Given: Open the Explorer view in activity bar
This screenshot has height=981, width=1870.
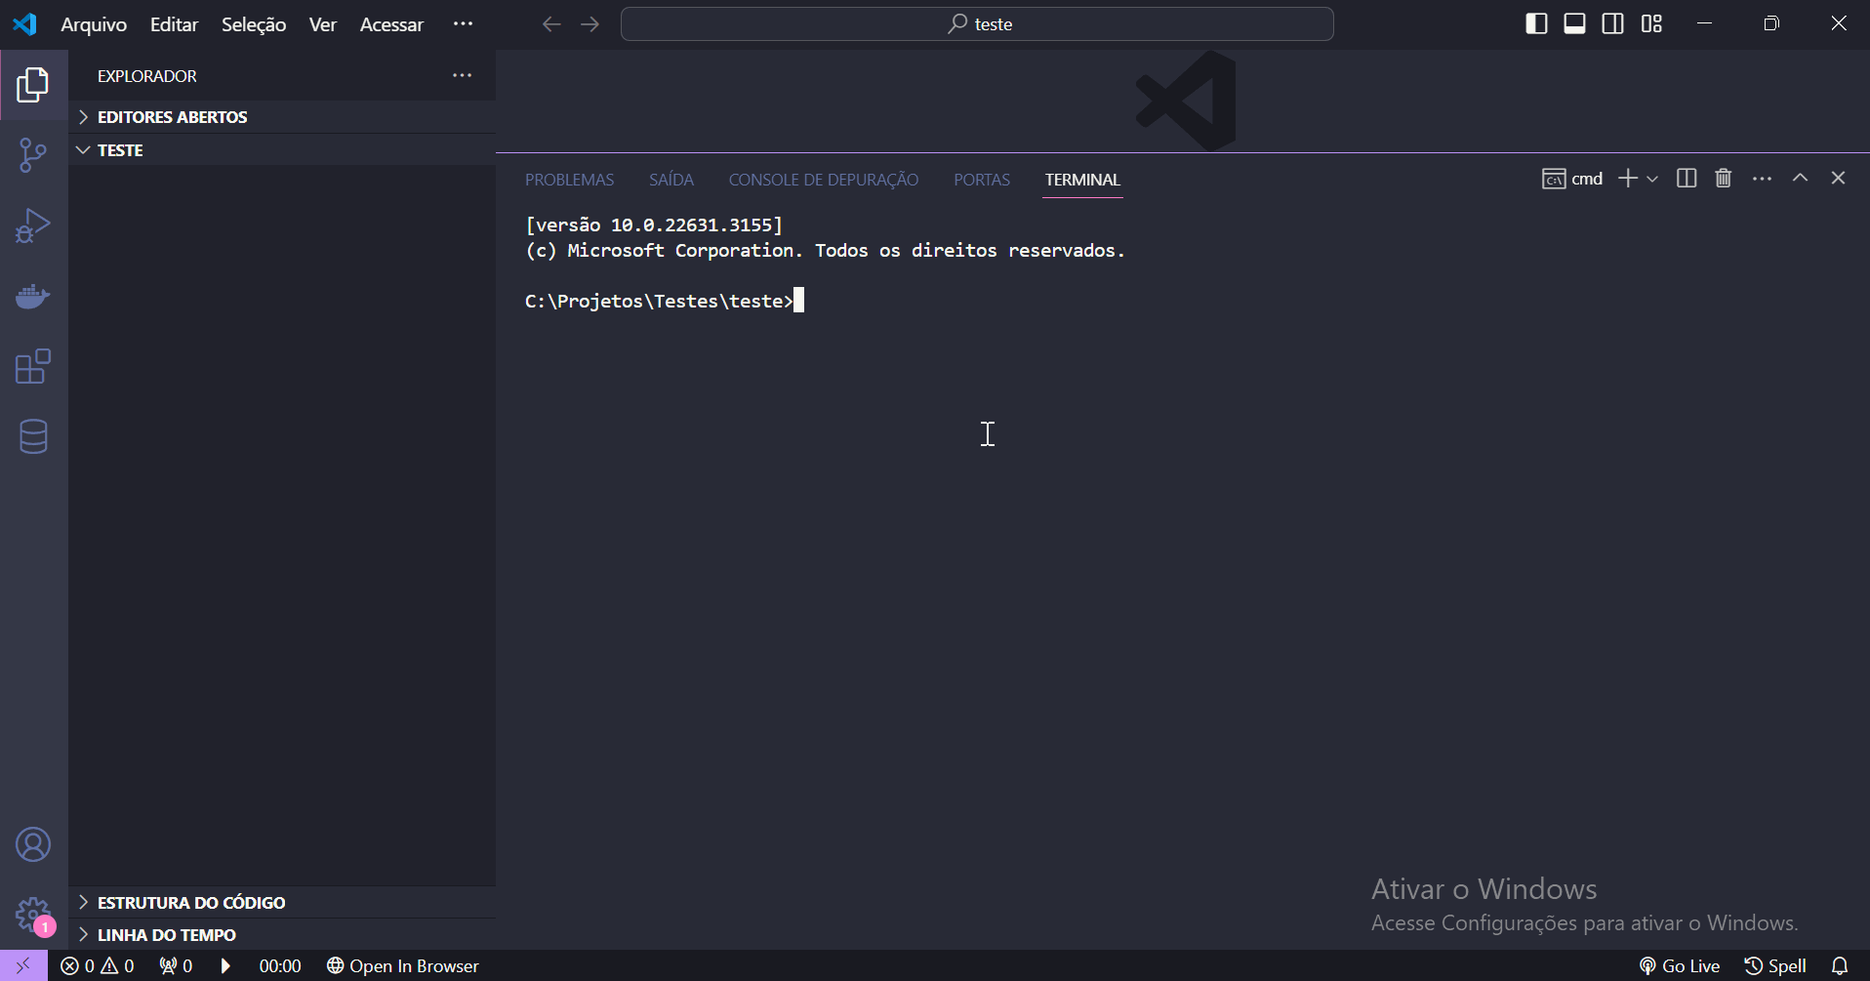Looking at the screenshot, I should pyautogui.click(x=33, y=86).
